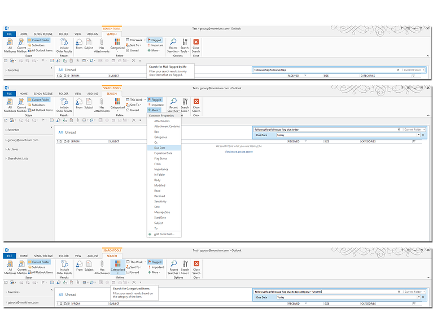This screenshot has height=325, width=433.
Task: Sort by RECEIVED column in top window
Action: pyautogui.click(x=294, y=76)
